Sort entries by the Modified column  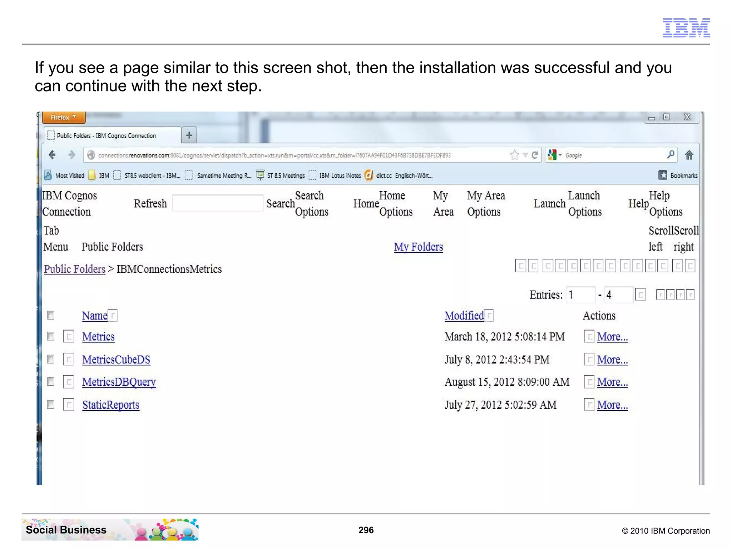coord(464,316)
